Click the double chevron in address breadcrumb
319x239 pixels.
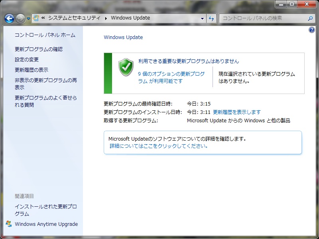coord(43,18)
